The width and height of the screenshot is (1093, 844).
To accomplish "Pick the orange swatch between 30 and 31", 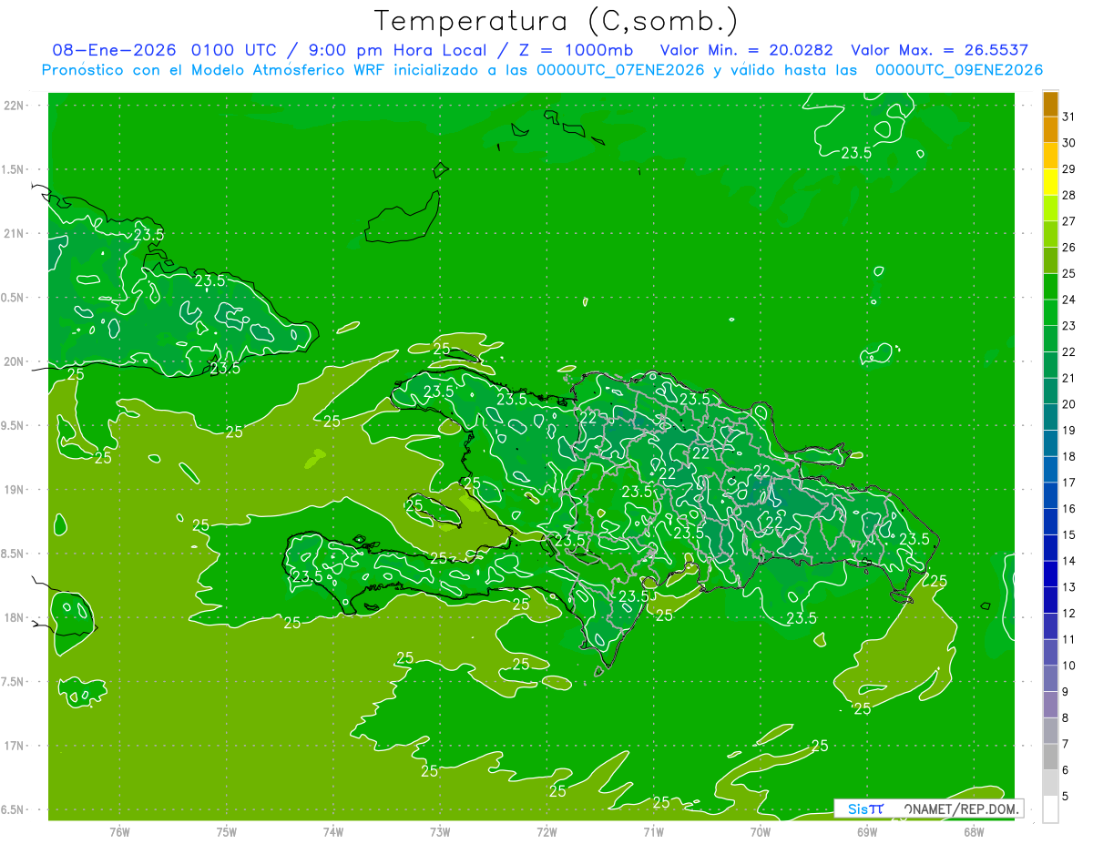I will (1050, 130).
